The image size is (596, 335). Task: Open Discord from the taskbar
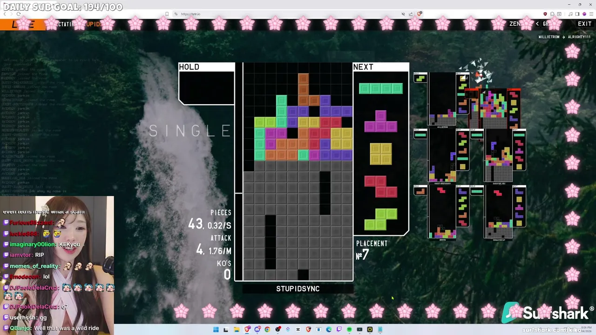257,329
